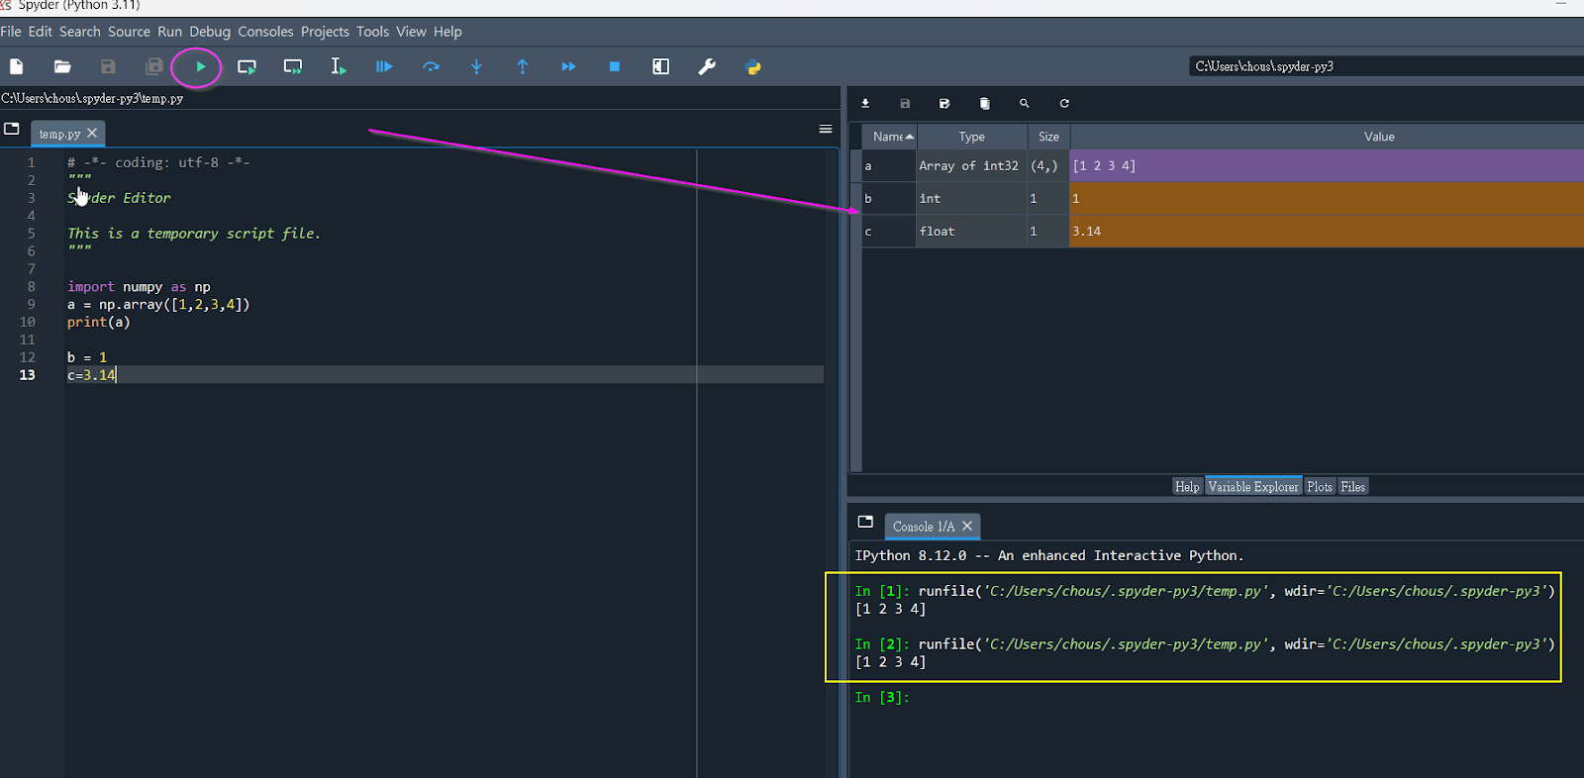The height and width of the screenshot is (778, 1584).
Task: Close the Console 1/A tab
Action: coord(967,526)
